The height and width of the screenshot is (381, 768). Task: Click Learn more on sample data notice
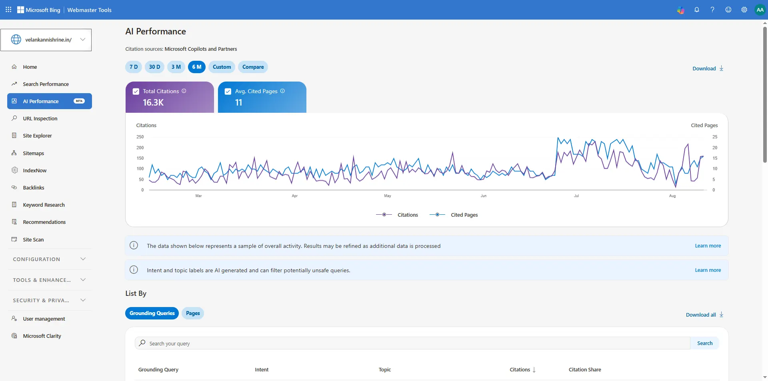tap(708, 246)
